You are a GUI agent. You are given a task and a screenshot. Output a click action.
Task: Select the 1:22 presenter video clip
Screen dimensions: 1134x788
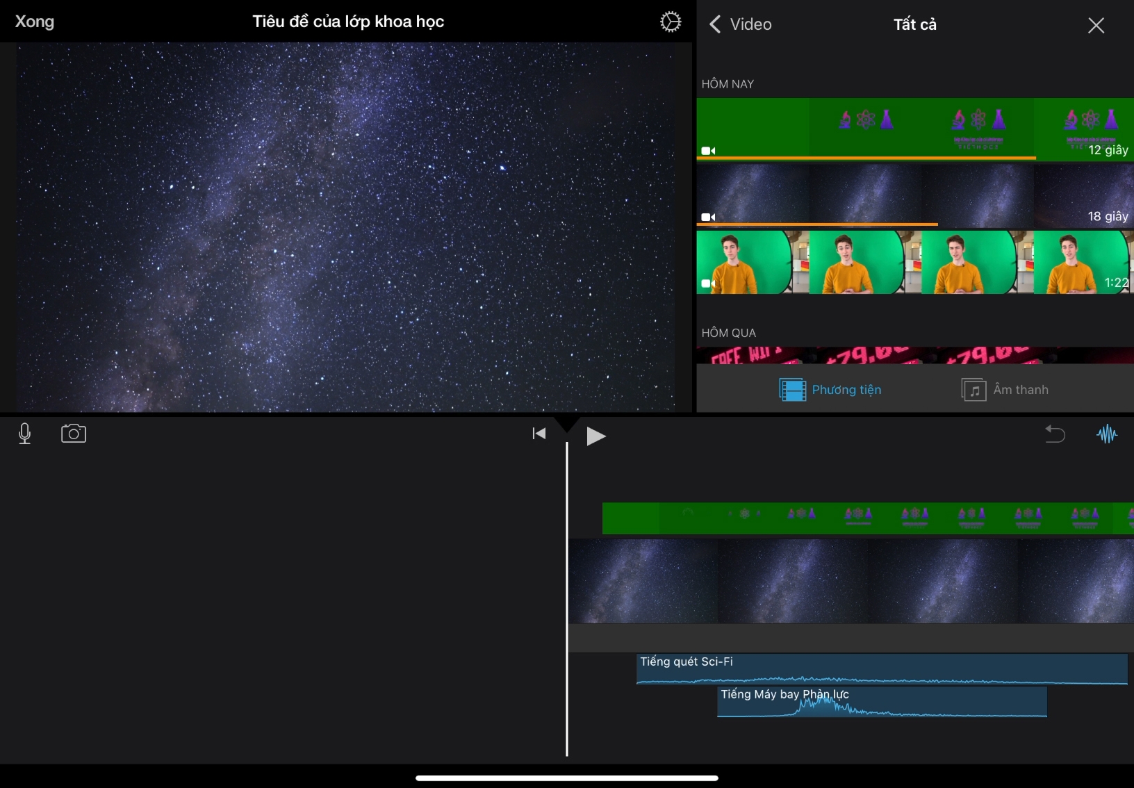point(914,263)
